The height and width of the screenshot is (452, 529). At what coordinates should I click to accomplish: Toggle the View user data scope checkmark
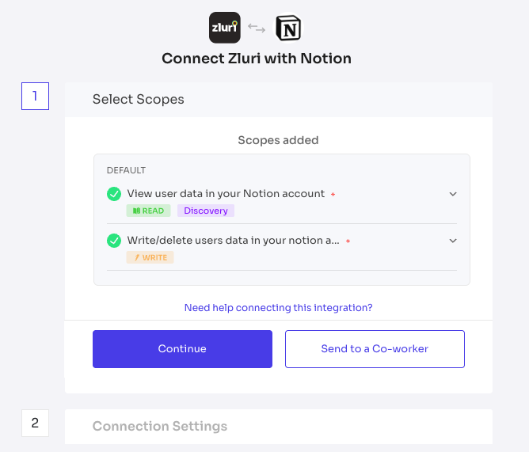tap(114, 194)
